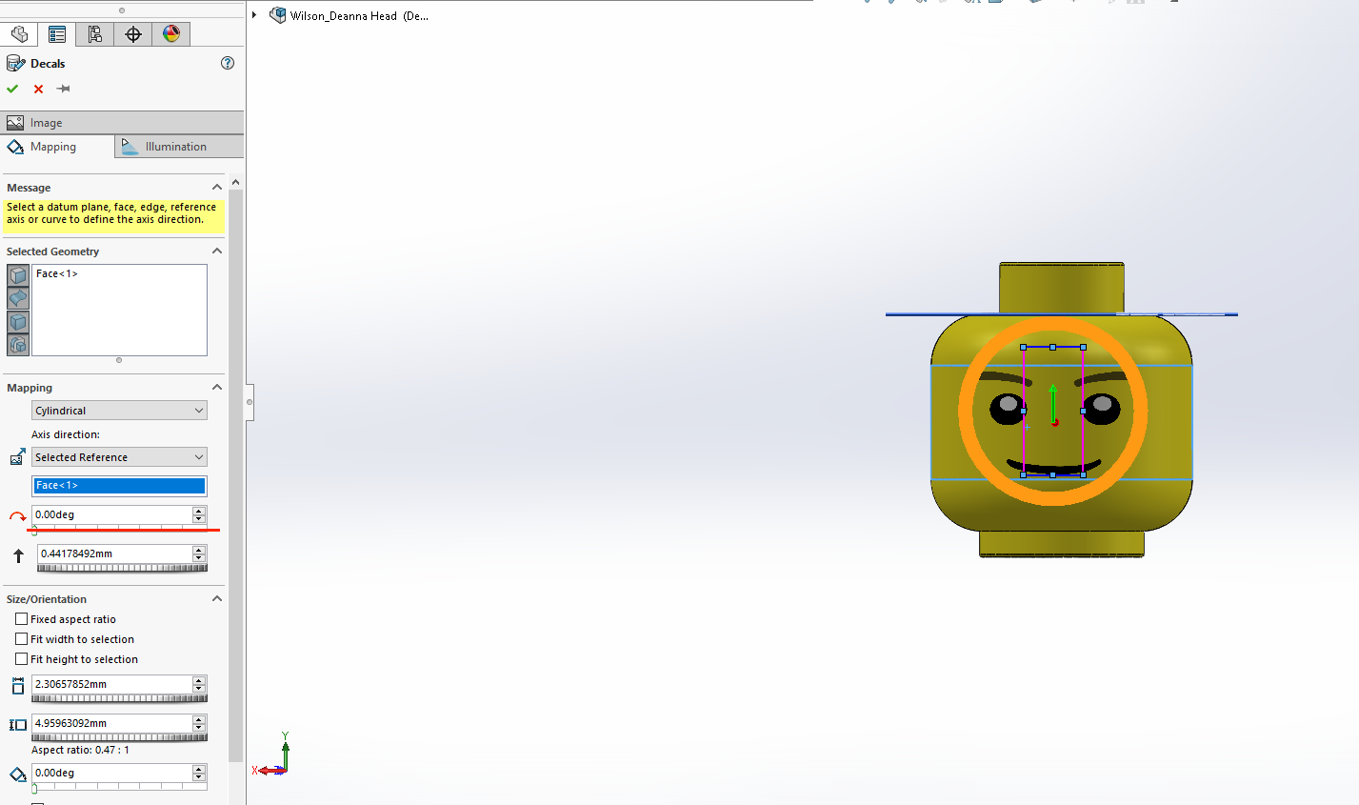Open the ConfigurationManager panel tab
The width and height of the screenshot is (1359, 805).
tap(94, 33)
